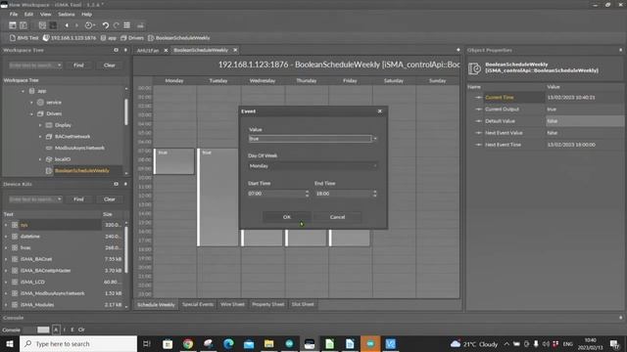Open the history clock dropdown in the toolbar
The image size is (627, 352).
tap(89, 25)
